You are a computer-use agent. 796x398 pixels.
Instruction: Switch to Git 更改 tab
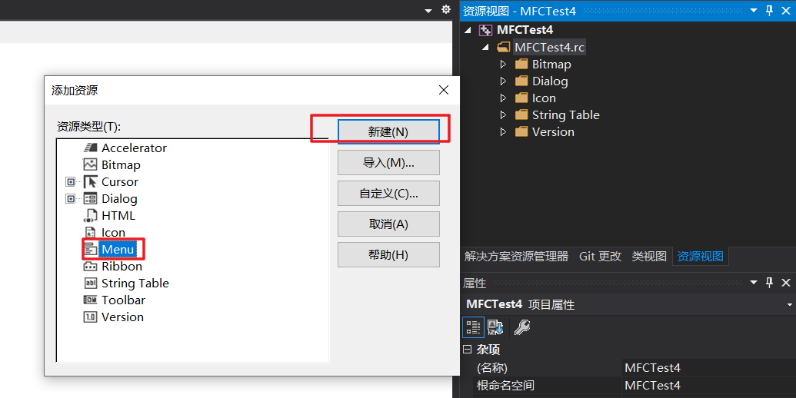pos(600,257)
